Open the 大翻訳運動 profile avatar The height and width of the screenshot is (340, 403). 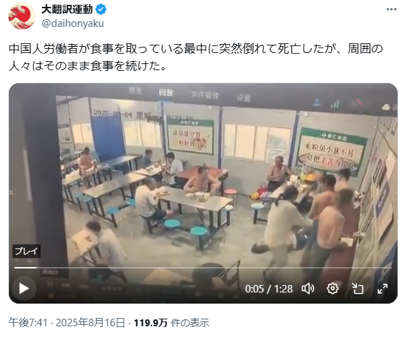tap(22, 17)
